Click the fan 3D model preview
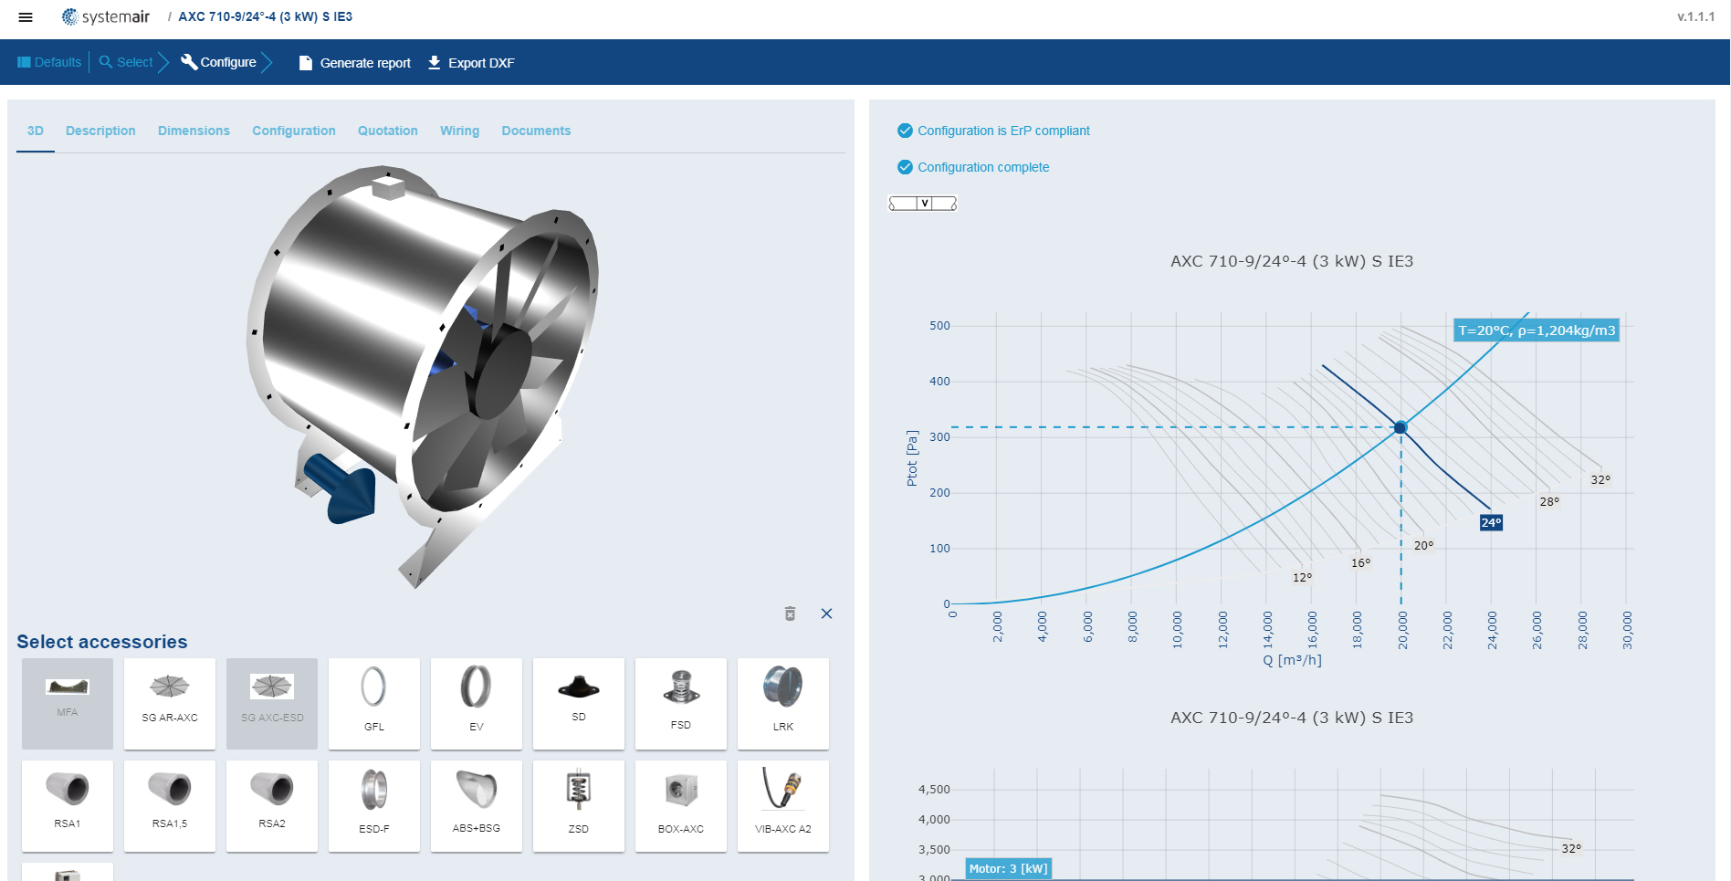Image resolution: width=1731 pixels, height=881 pixels. pyautogui.click(x=423, y=374)
